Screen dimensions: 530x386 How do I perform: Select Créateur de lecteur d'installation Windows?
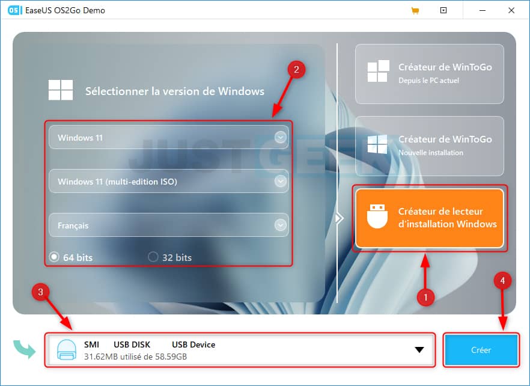(429, 218)
